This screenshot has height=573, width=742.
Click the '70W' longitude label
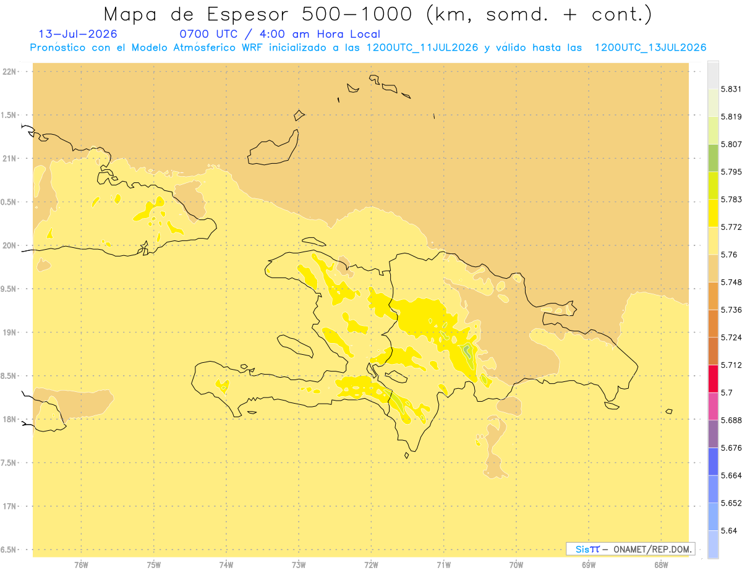point(516,564)
